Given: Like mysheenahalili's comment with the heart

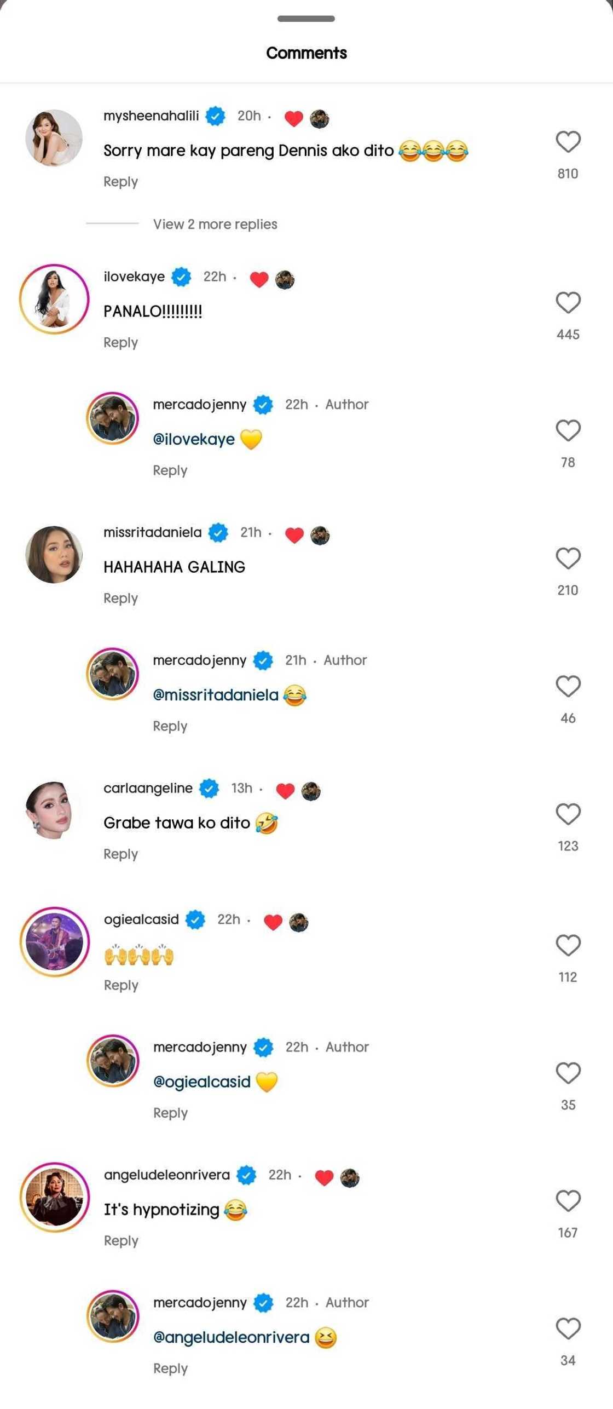Looking at the screenshot, I should 568,142.
